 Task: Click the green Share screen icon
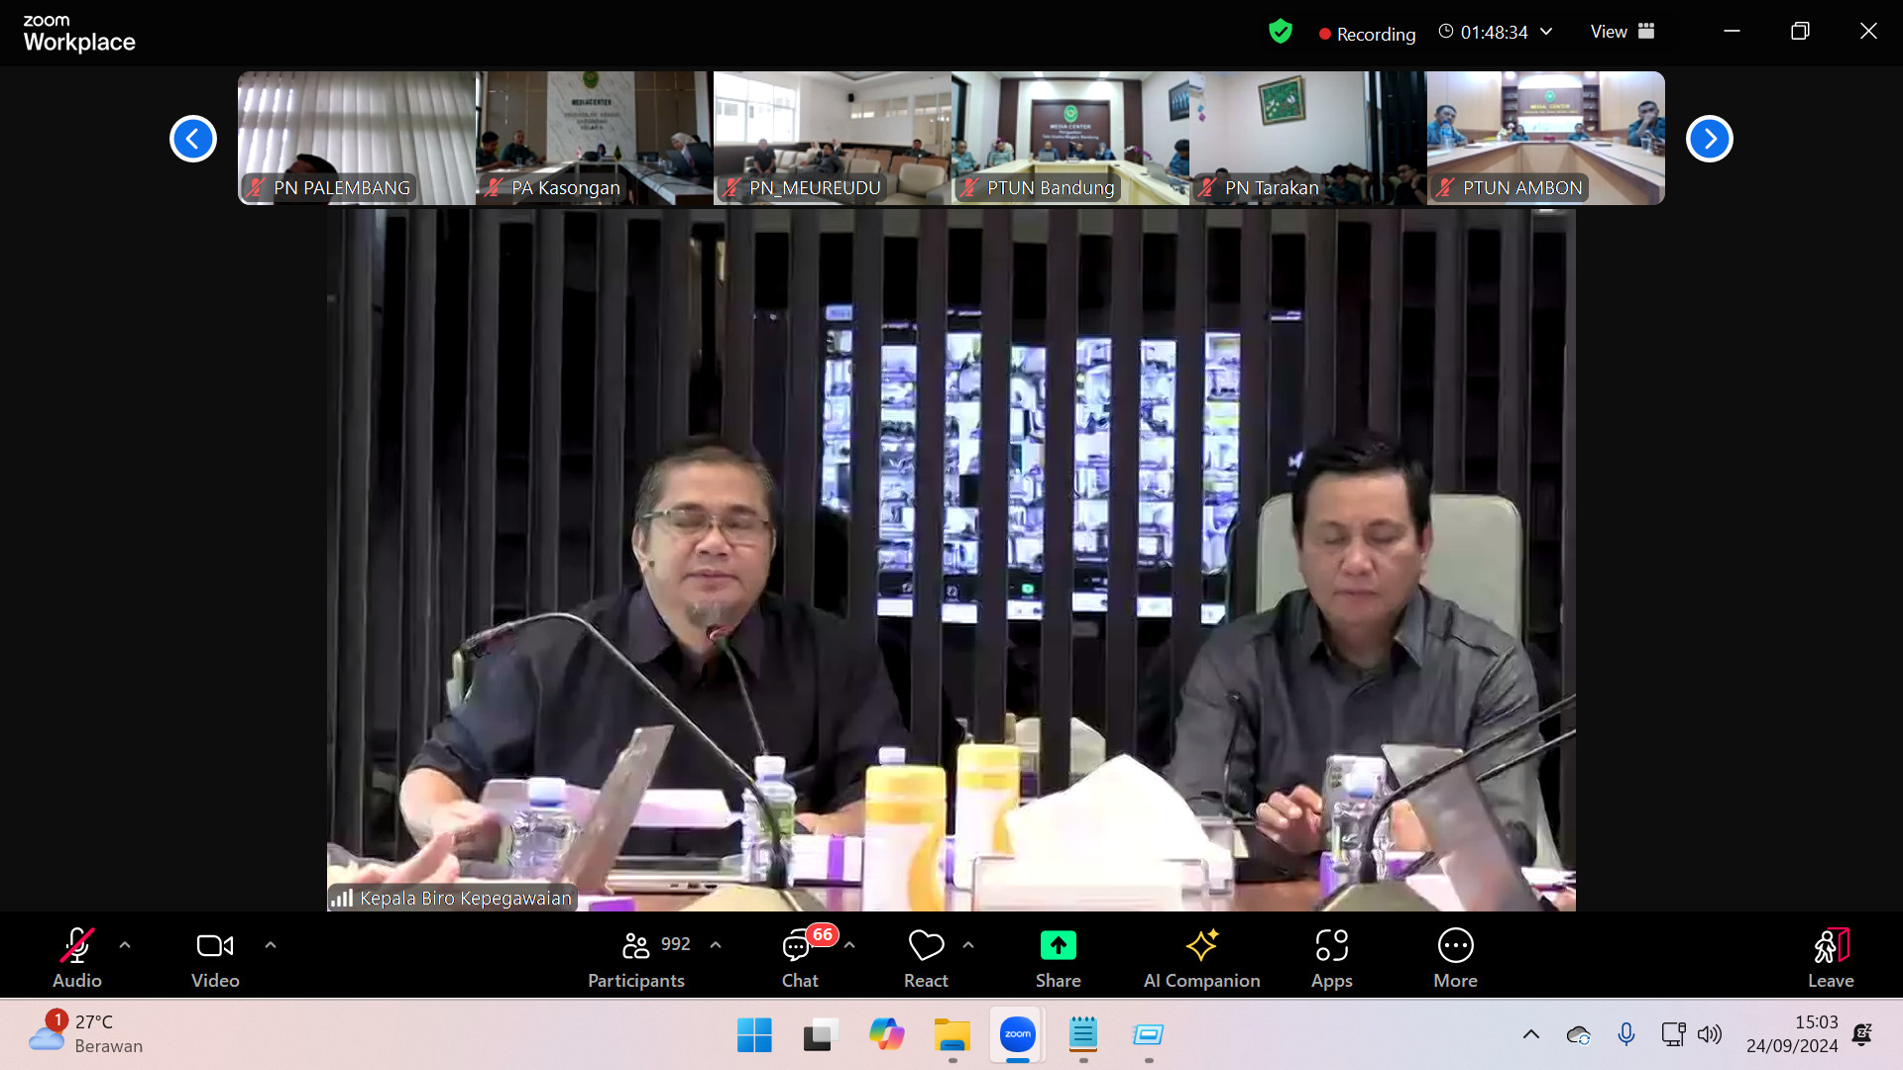tap(1058, 946)
